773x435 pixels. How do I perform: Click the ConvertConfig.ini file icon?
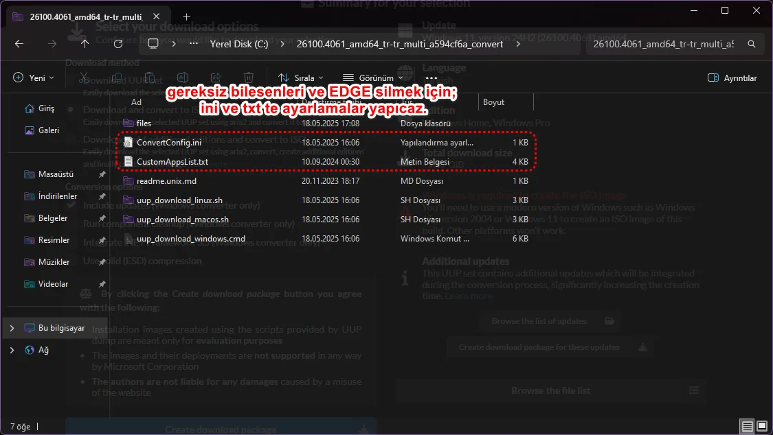click(x=128, y=142)
